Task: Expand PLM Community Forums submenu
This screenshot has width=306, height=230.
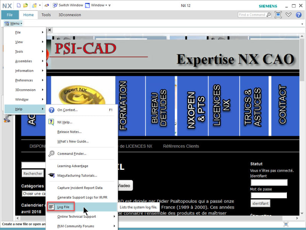Action: (81, 226)
